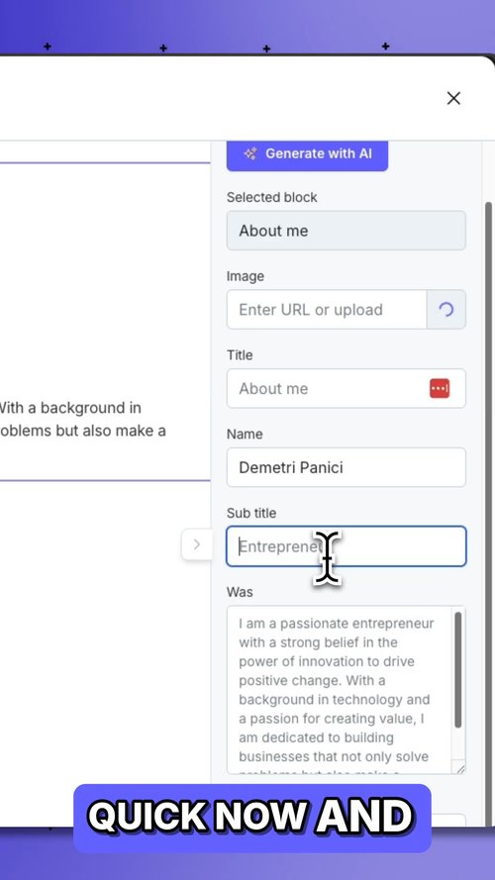Click the Generate with AI button
This screenshot has width=495, height=880.
click(x=307, y=154)
